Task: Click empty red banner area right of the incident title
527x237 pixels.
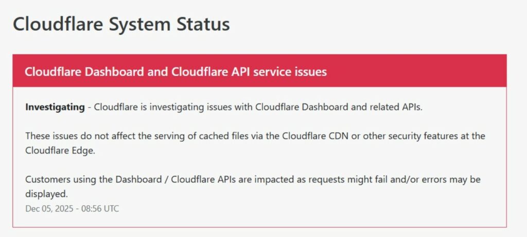Action: pyautogui.click(x=417, y=71)
